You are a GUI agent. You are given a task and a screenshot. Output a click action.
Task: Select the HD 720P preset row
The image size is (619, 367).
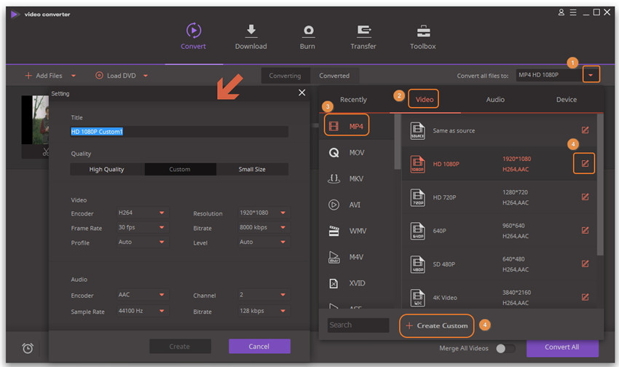(499, 197)
